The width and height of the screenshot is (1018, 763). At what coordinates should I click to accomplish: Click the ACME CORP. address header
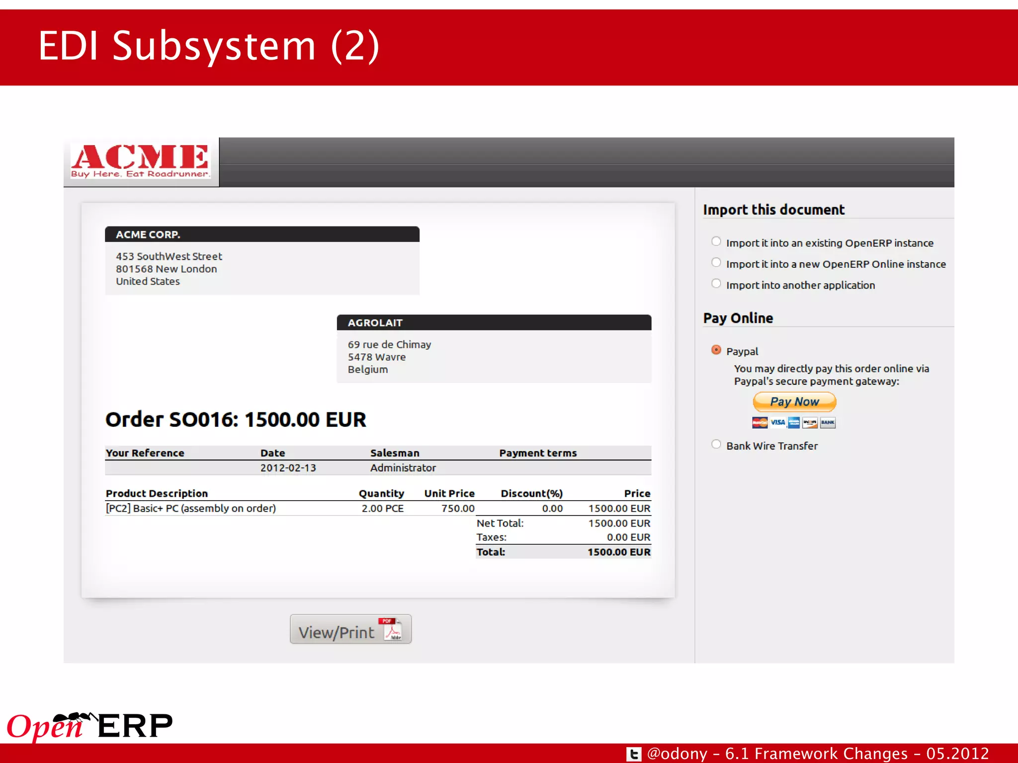click(x=262, y=234)
